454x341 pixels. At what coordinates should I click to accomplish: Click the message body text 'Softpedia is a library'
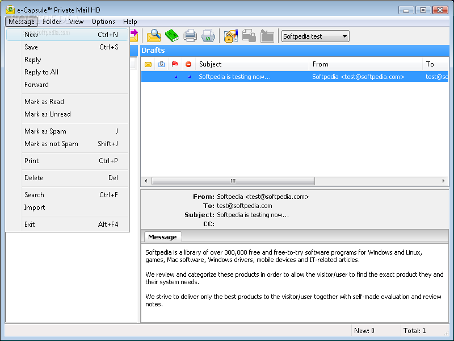174,252
